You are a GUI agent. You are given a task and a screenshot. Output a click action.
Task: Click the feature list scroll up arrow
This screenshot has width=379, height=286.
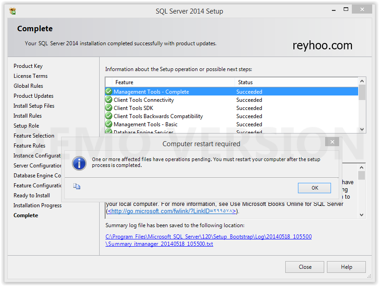[362, 81]
